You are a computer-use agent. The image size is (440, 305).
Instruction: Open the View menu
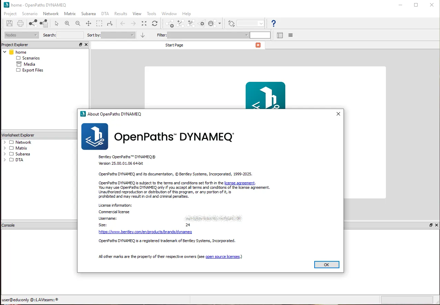point(137,14)
